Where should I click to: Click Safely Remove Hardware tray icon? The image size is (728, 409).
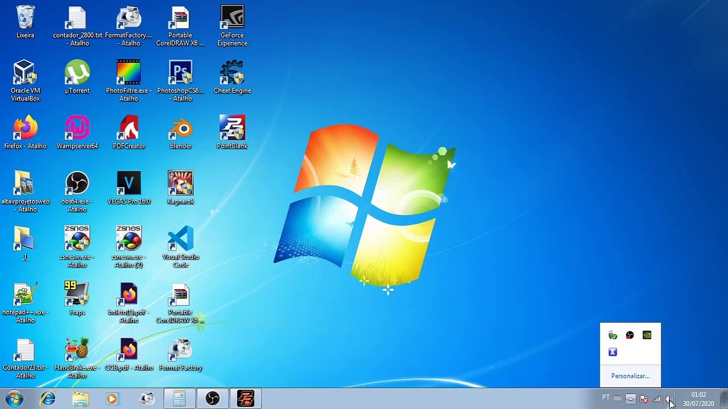pyautogui.click(x=613, y=335)
